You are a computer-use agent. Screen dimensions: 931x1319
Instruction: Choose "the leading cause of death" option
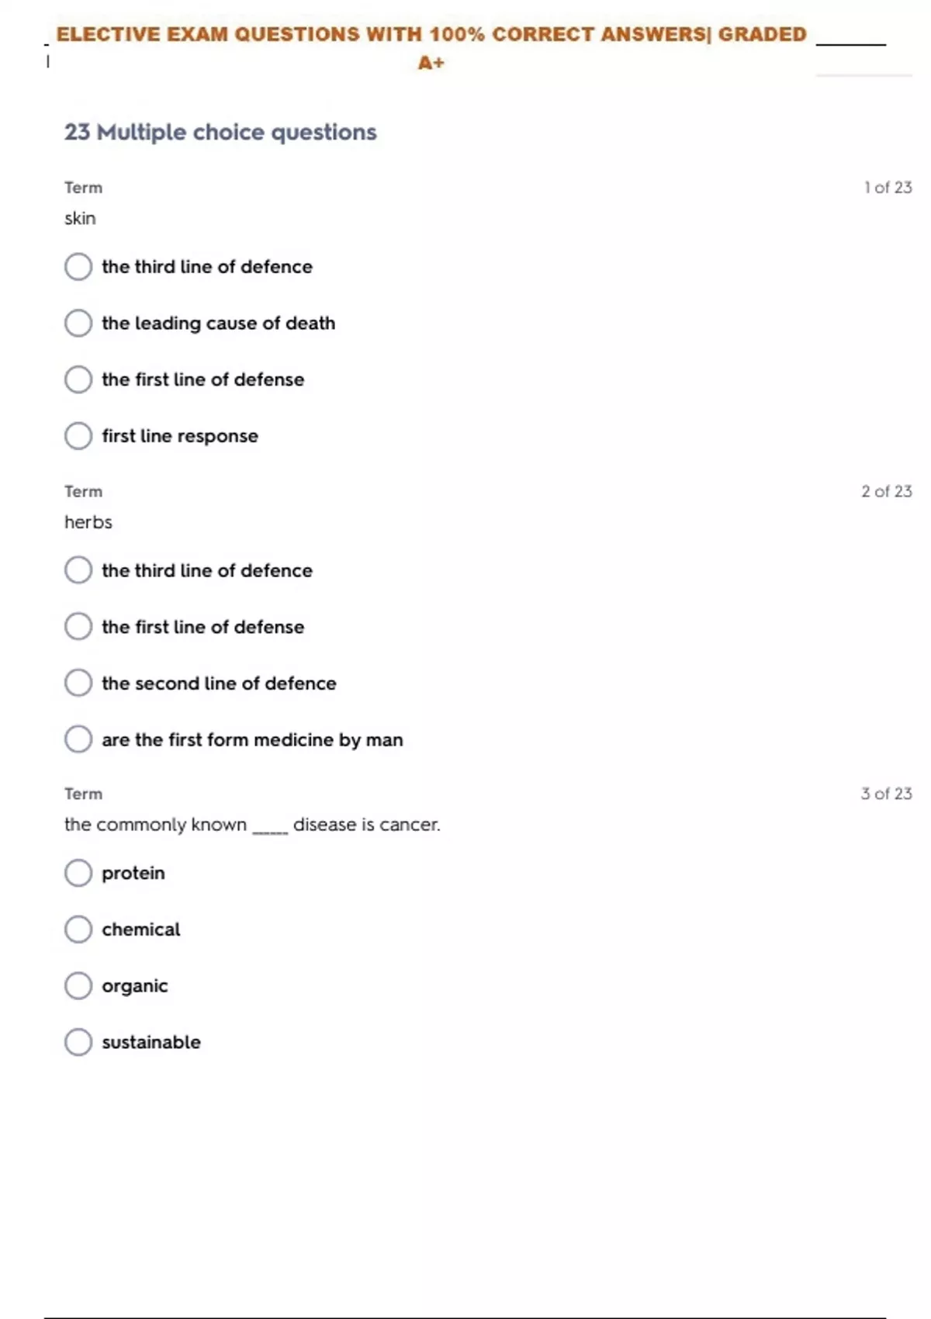point(78,324)
